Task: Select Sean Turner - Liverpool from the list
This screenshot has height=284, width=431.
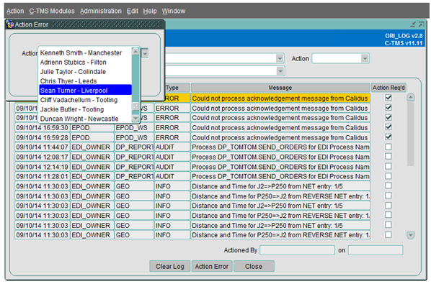Action: tap(85, 91)
